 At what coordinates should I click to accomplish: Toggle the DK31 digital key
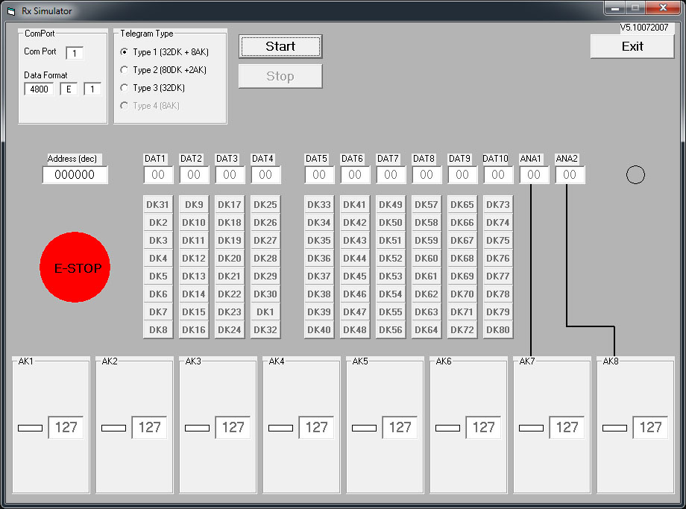(158, 205)
